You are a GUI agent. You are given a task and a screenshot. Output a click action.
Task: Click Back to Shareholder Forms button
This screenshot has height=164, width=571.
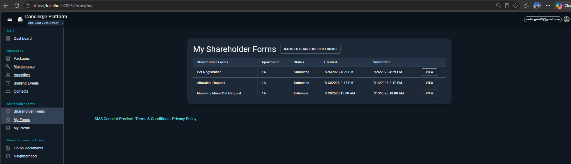pos(310,49)
